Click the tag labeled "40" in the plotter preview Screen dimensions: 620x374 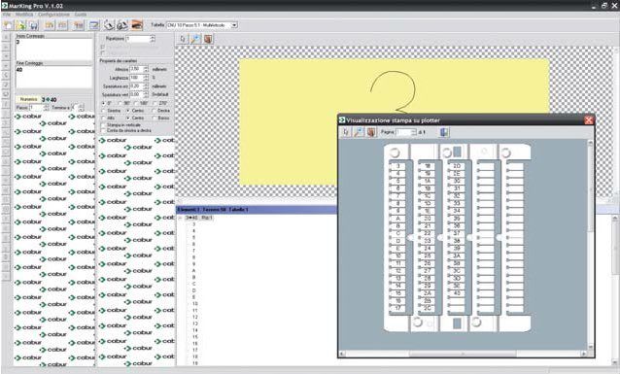(457, 293)
